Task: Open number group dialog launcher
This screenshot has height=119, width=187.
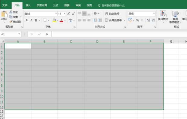Action: click(x=155, y=27)
